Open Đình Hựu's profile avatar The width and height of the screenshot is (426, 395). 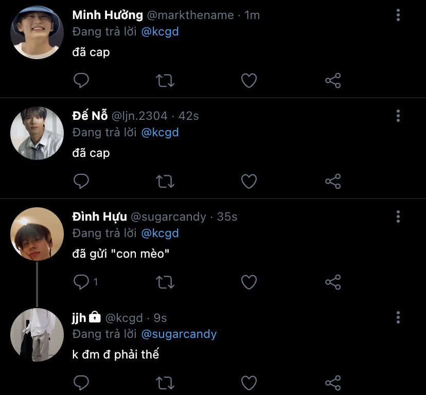[x=37, y=234]
